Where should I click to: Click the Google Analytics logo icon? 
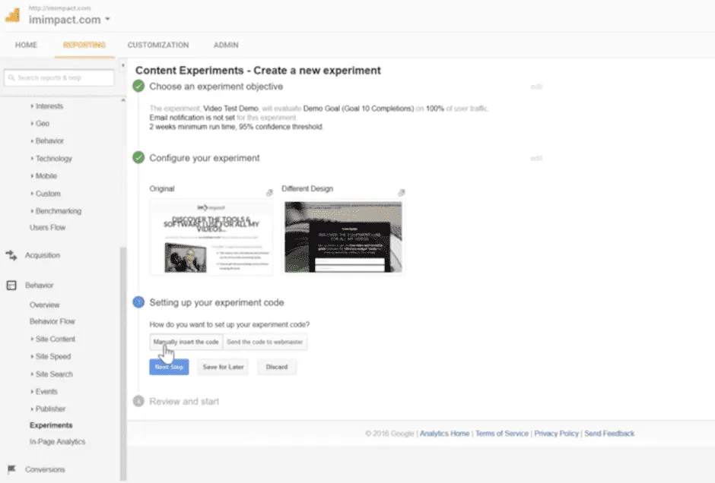pos(13,15)
